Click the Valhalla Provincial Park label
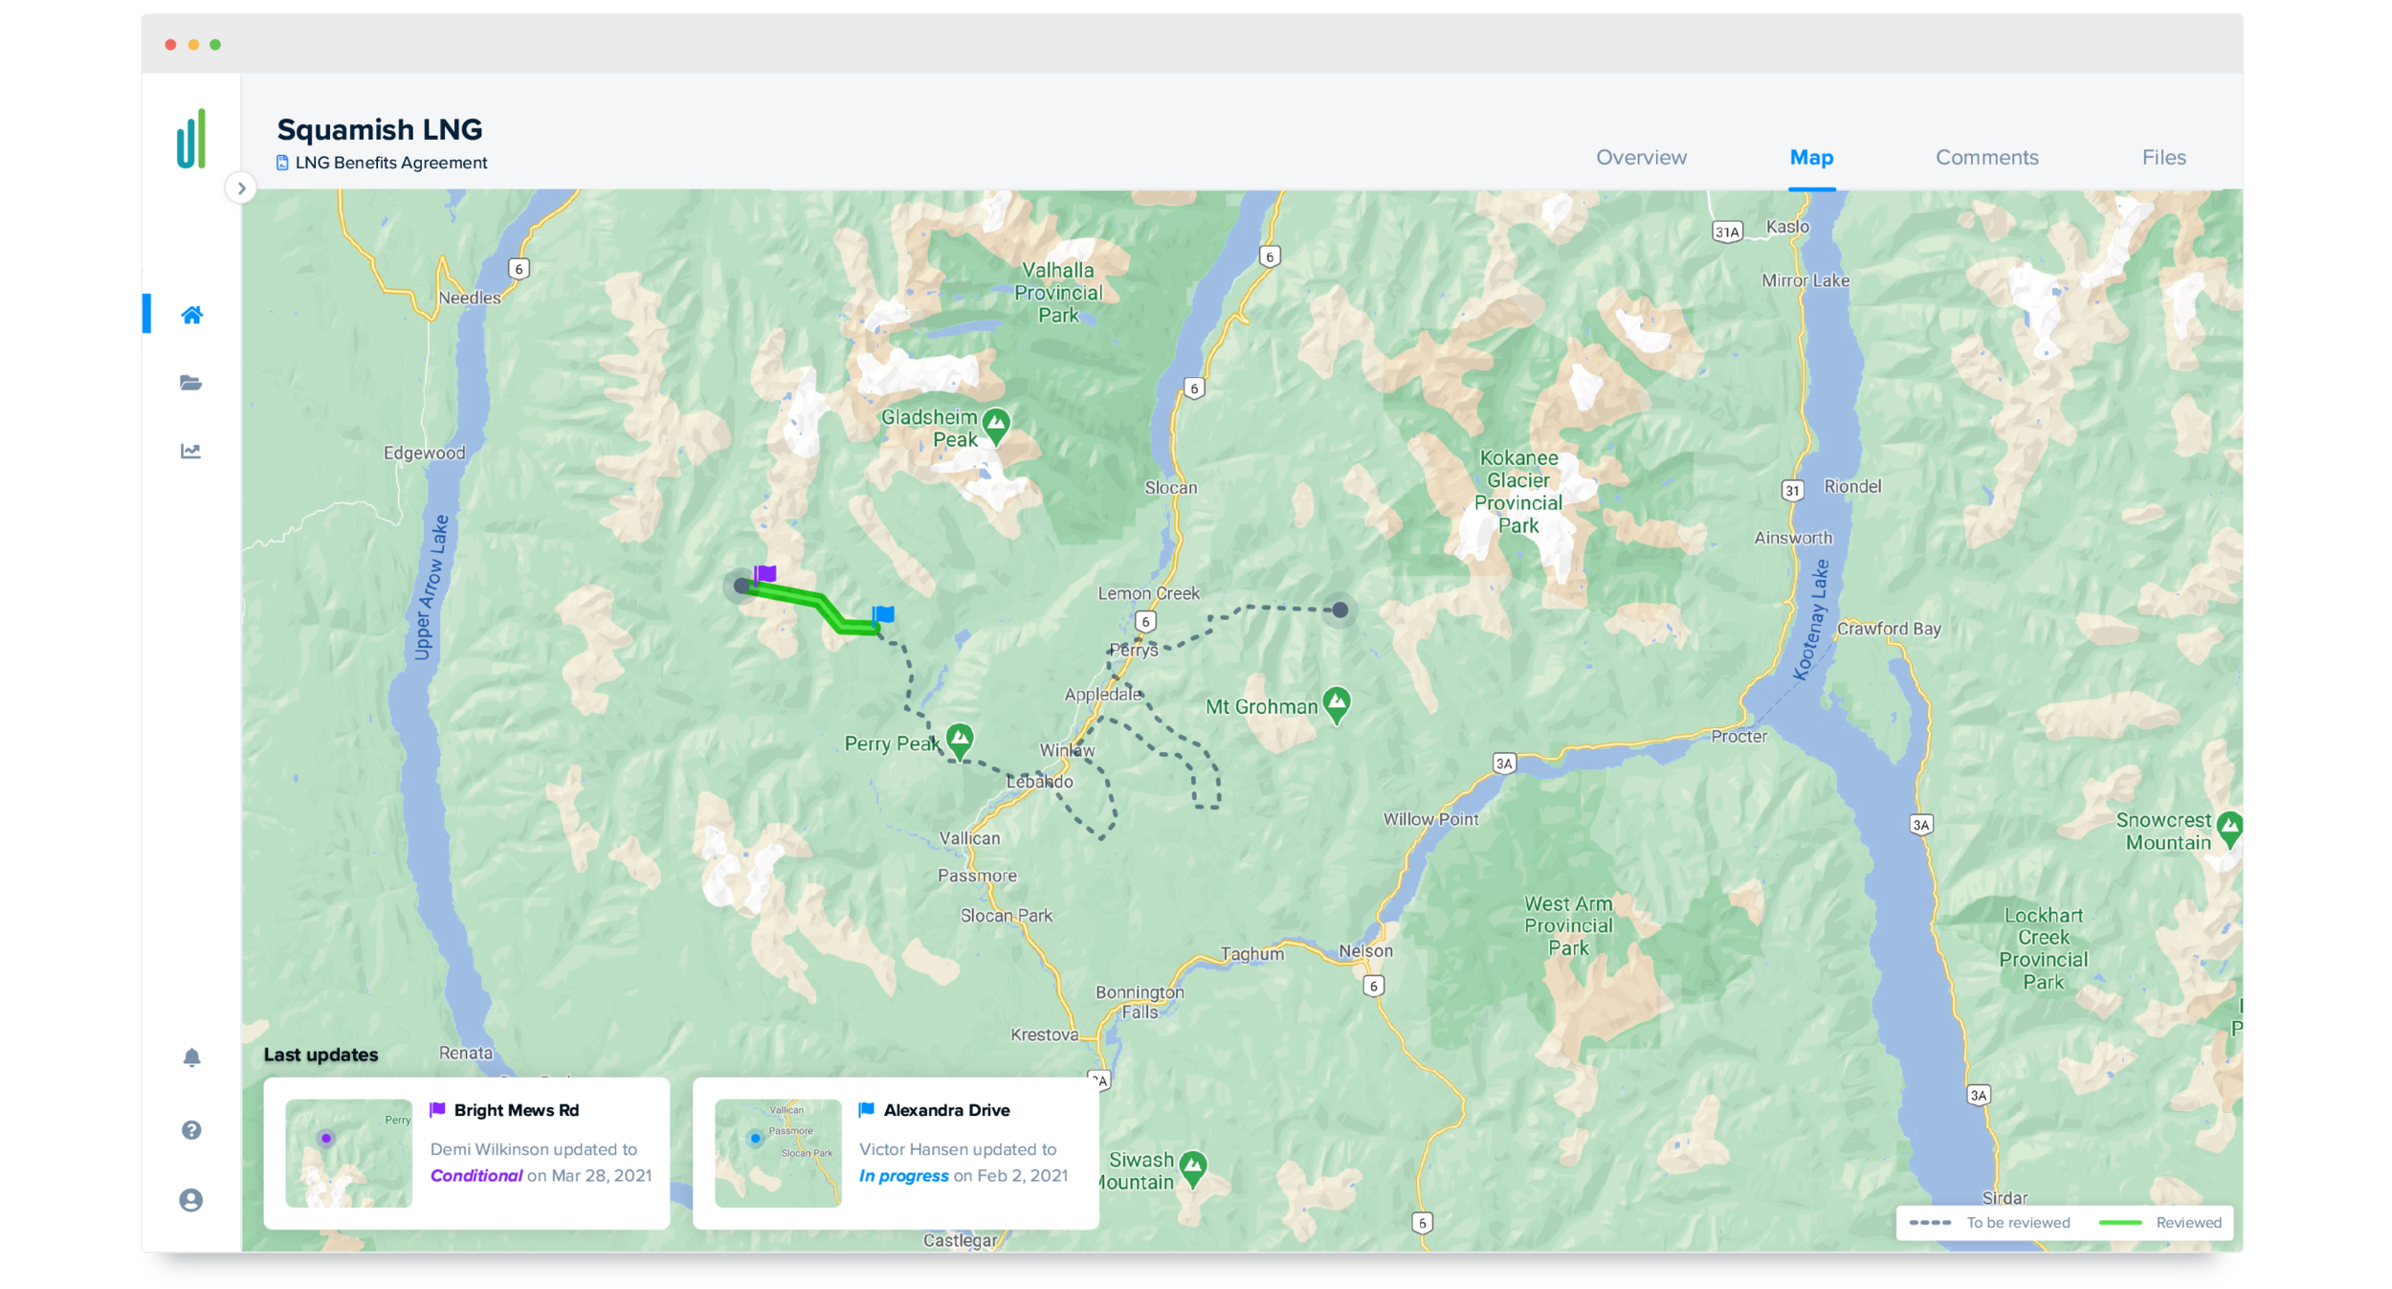The image size is (2392, 1289). point(1058,293)
